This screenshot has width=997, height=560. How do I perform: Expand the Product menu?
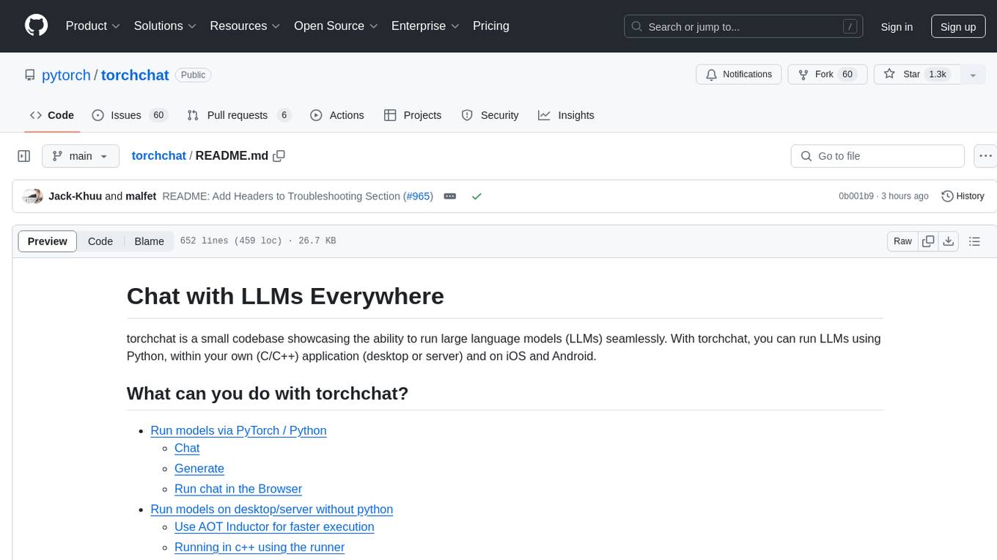coord(93,26)
